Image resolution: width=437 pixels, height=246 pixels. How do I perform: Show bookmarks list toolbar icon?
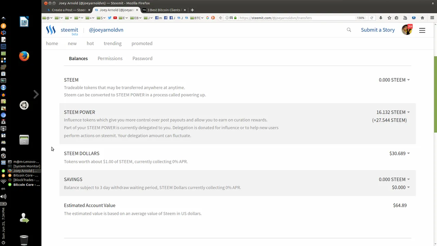click(397, 18)
